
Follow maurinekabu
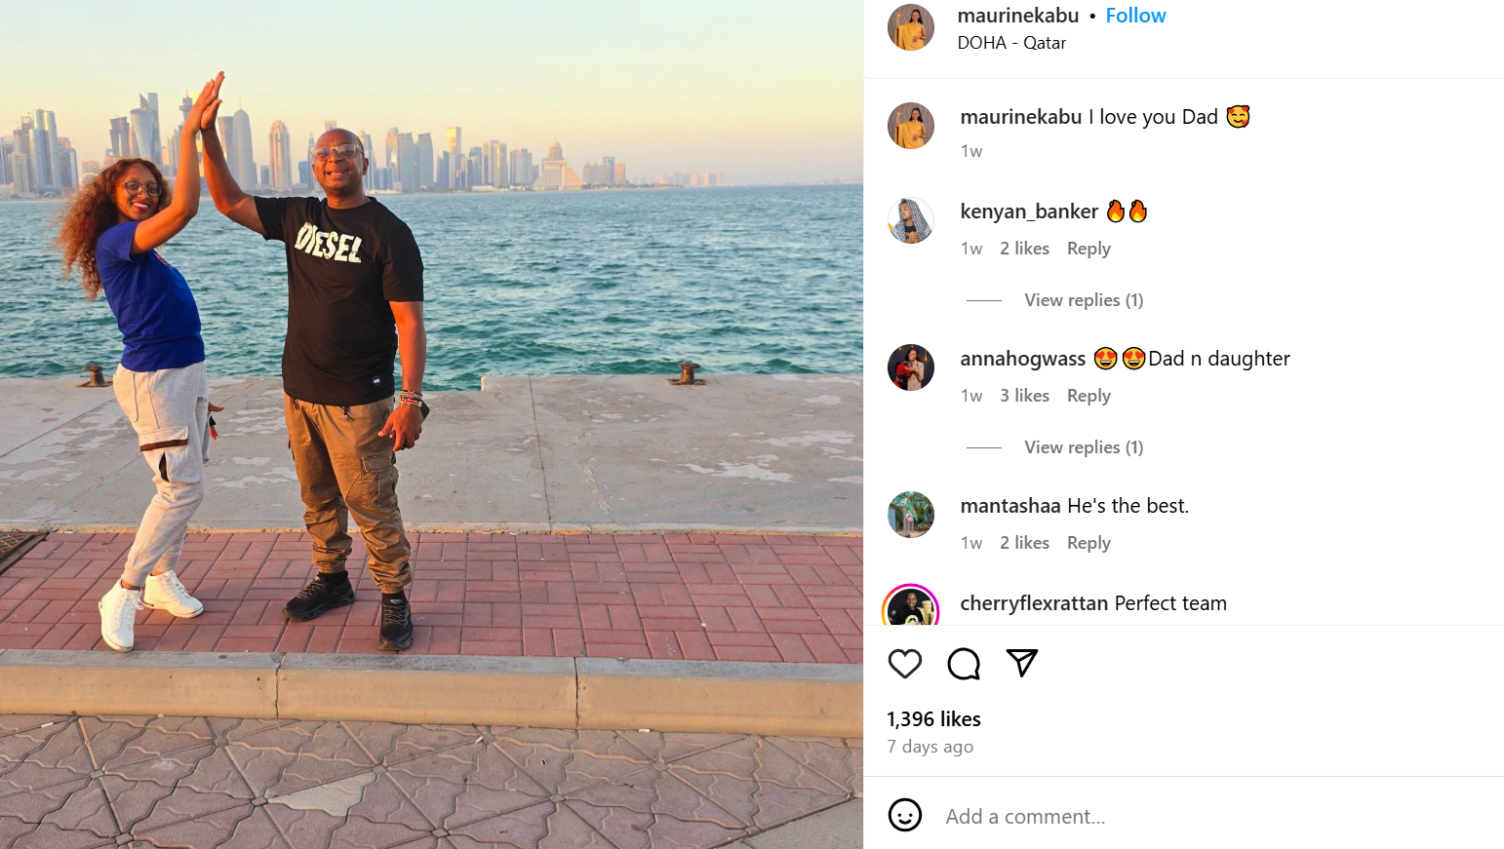point(1135,16)
